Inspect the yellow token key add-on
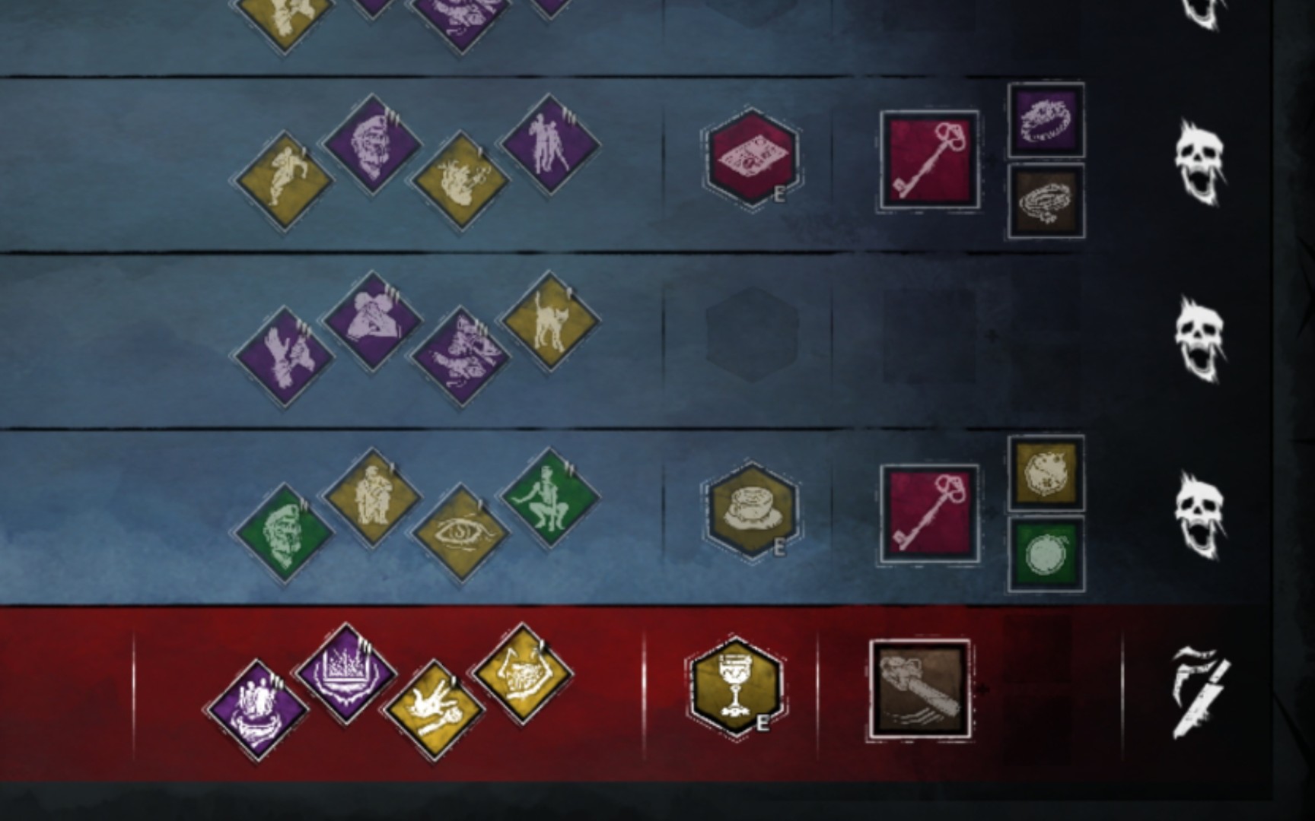The image size is (1315, 821). point(1046,474)
